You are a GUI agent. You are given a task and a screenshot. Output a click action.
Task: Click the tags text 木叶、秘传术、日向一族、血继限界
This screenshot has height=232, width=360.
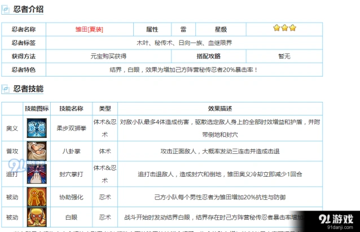pyautogui.click(x=185, y=43)
